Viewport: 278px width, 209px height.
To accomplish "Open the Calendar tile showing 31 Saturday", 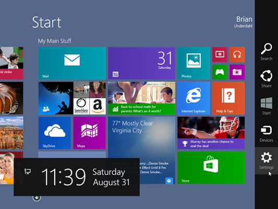I will (141, 63).
